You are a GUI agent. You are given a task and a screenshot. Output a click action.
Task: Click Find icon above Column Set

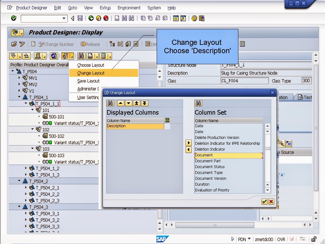click(x=198, y=103)
